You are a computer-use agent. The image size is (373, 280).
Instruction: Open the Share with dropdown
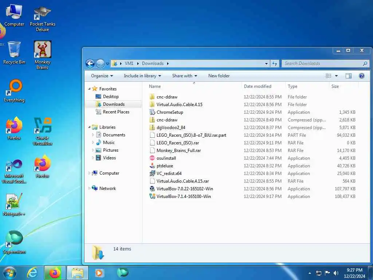click(185, 76)
